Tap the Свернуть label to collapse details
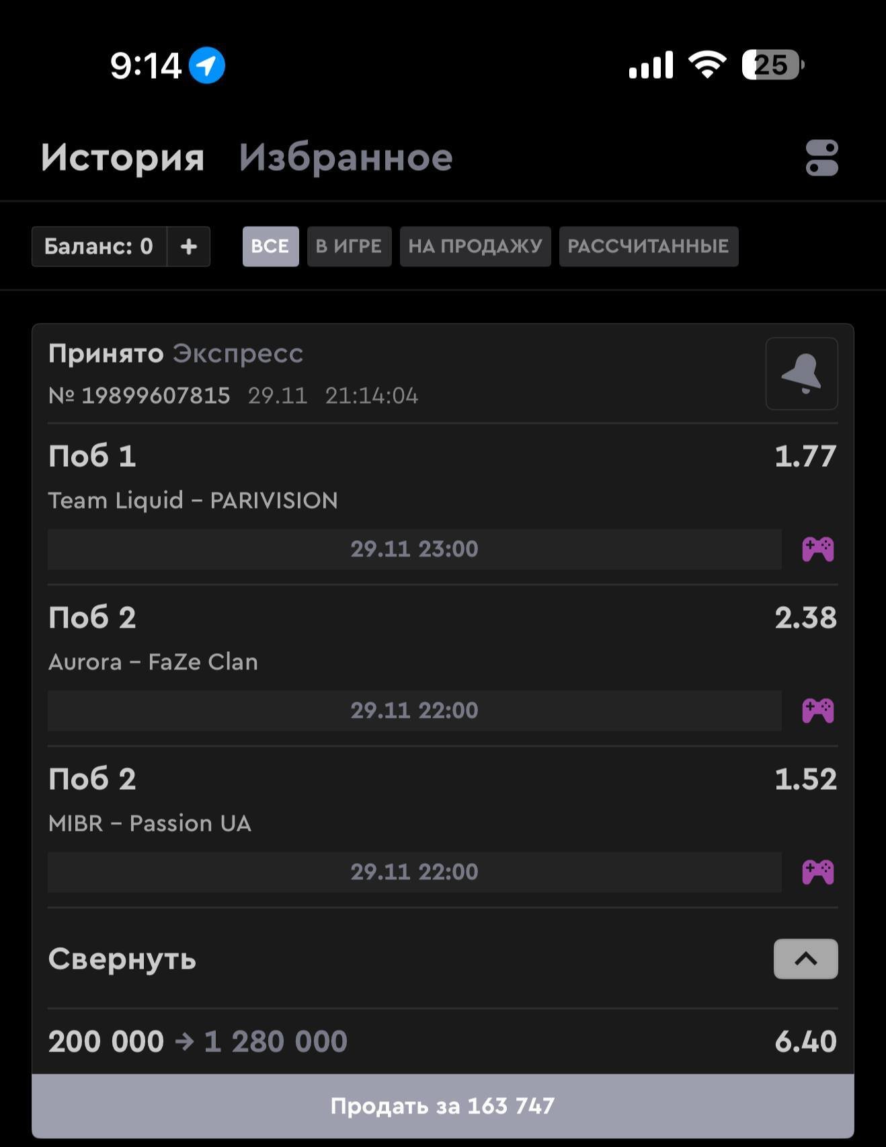 coord(122,959)
